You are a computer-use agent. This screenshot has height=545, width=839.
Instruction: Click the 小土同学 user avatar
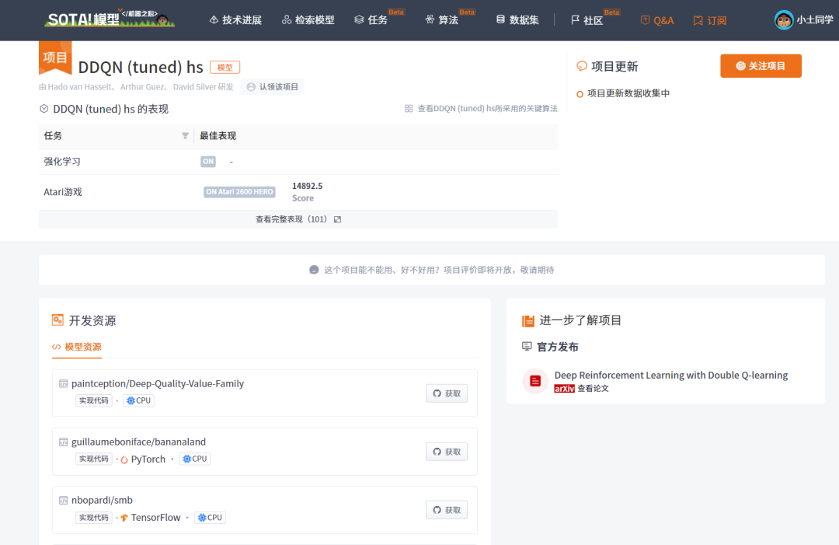pyautogui.click(x=784, y=20)
